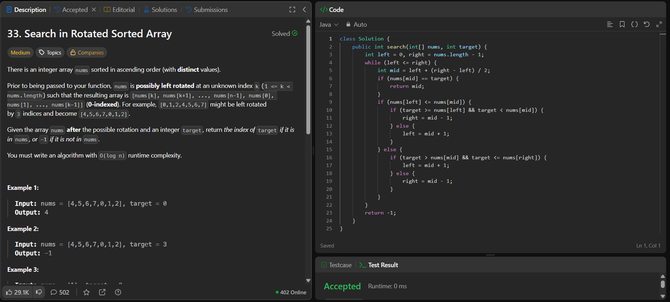
Task: Maximize the description panel to fullscreen
Action: pyautogui.click(x=291, y=9)
